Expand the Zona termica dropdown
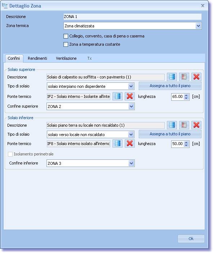This screenshot has height=253, width=213. (198, 26)
